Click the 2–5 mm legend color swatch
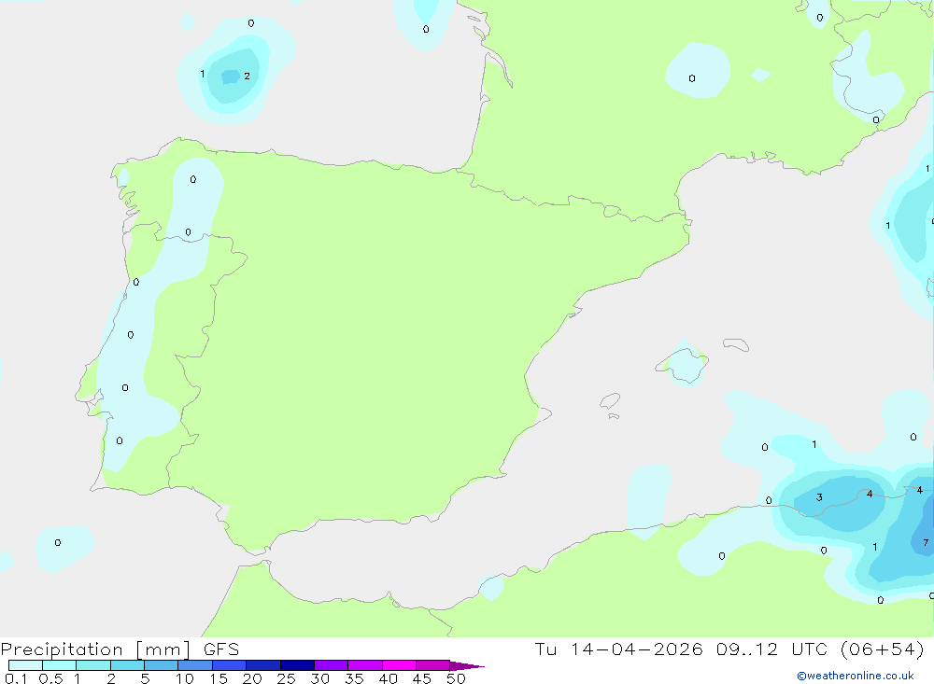Screen dimensions: 934x684 [x=127, y=665]
